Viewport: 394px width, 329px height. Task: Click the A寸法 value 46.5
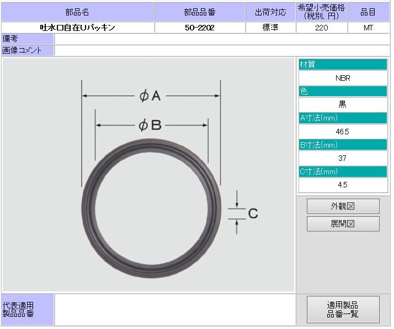coord(343,132)
